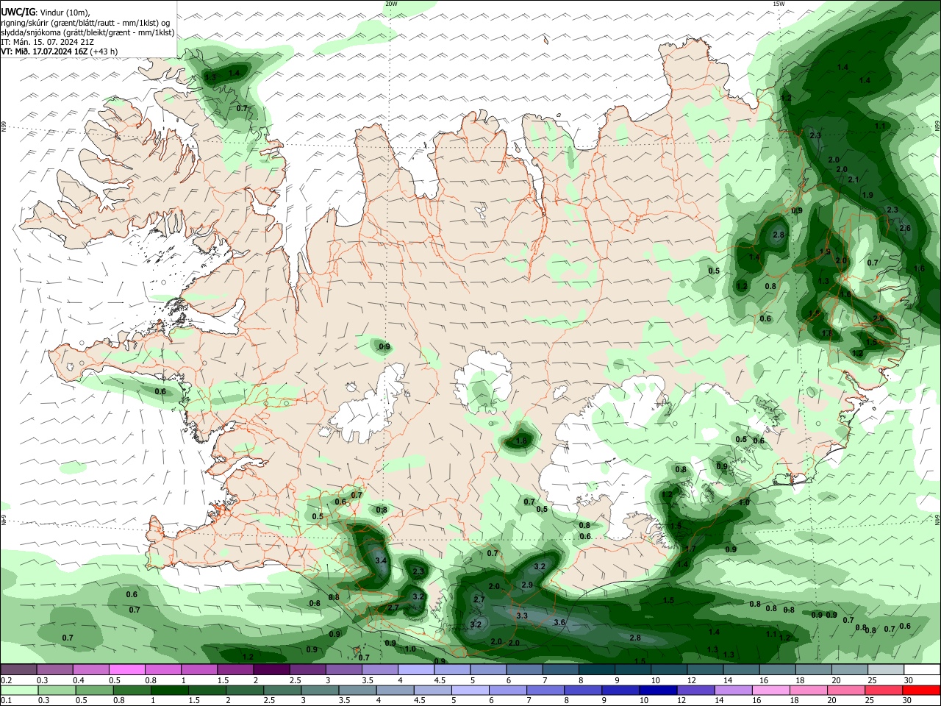The width and height of the screenshot is (941, 706).
Task: Click the 3.6 precipitation value off south coast
Action: coord(559,622)
